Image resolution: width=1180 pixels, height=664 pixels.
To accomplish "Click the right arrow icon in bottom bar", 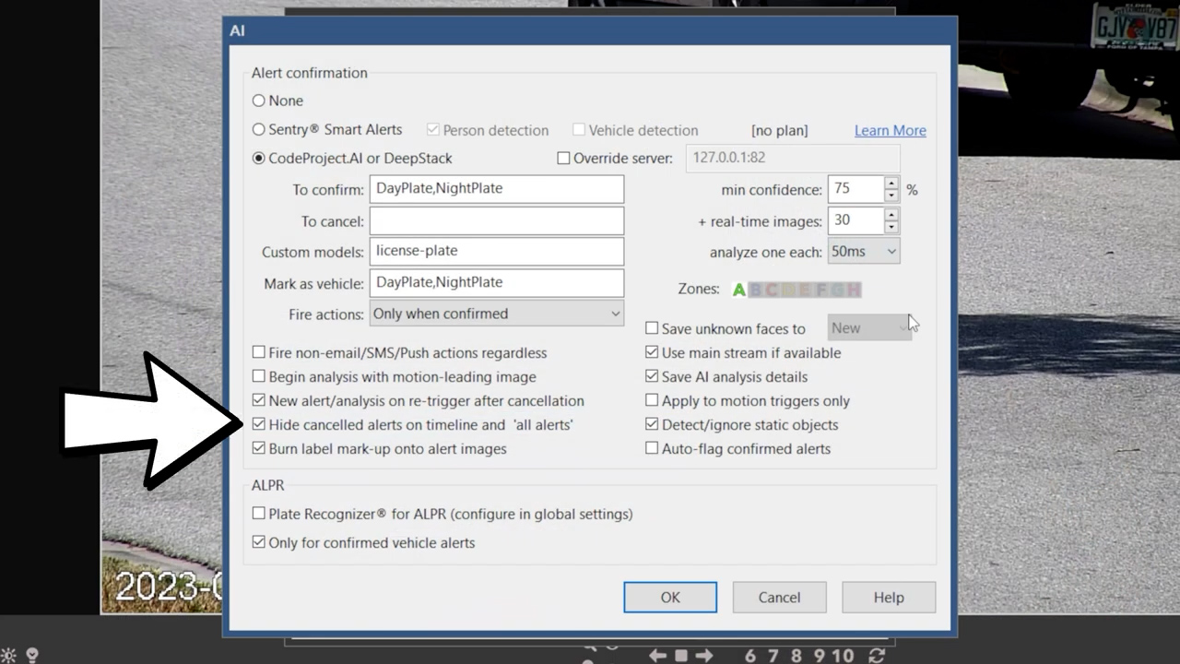I will coord(704,656).
